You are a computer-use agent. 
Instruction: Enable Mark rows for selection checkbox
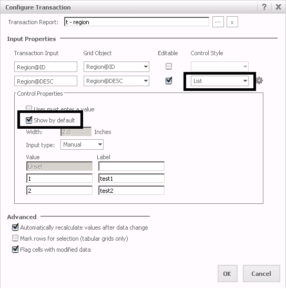point(15,238)
